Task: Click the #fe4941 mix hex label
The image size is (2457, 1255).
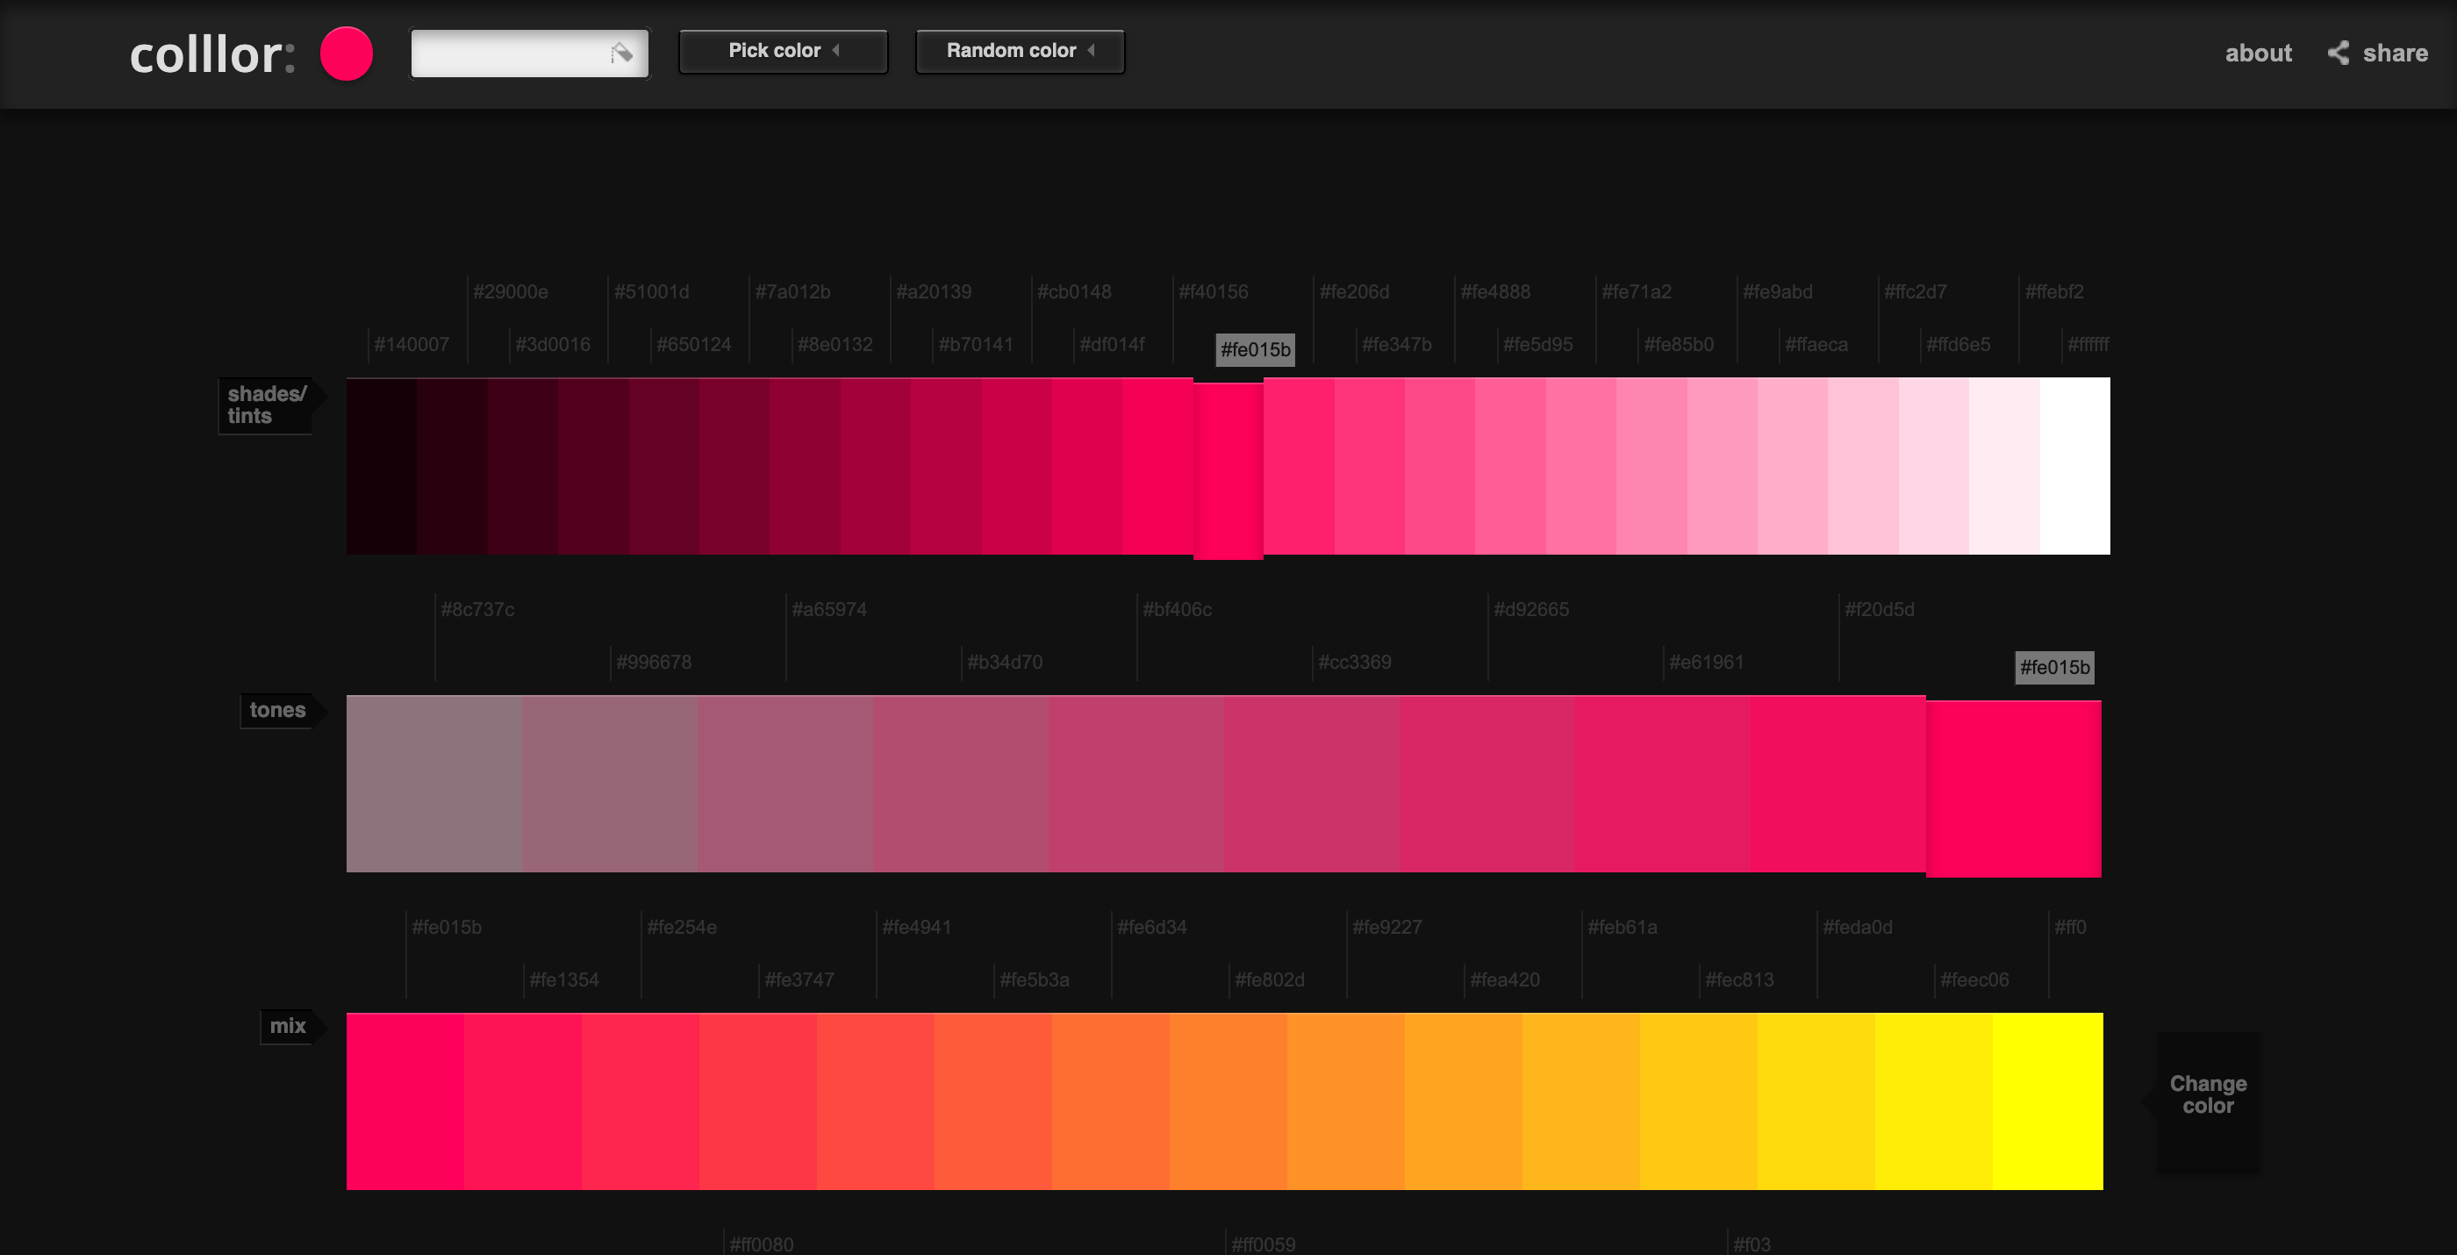Action: (x=917, y=927)
